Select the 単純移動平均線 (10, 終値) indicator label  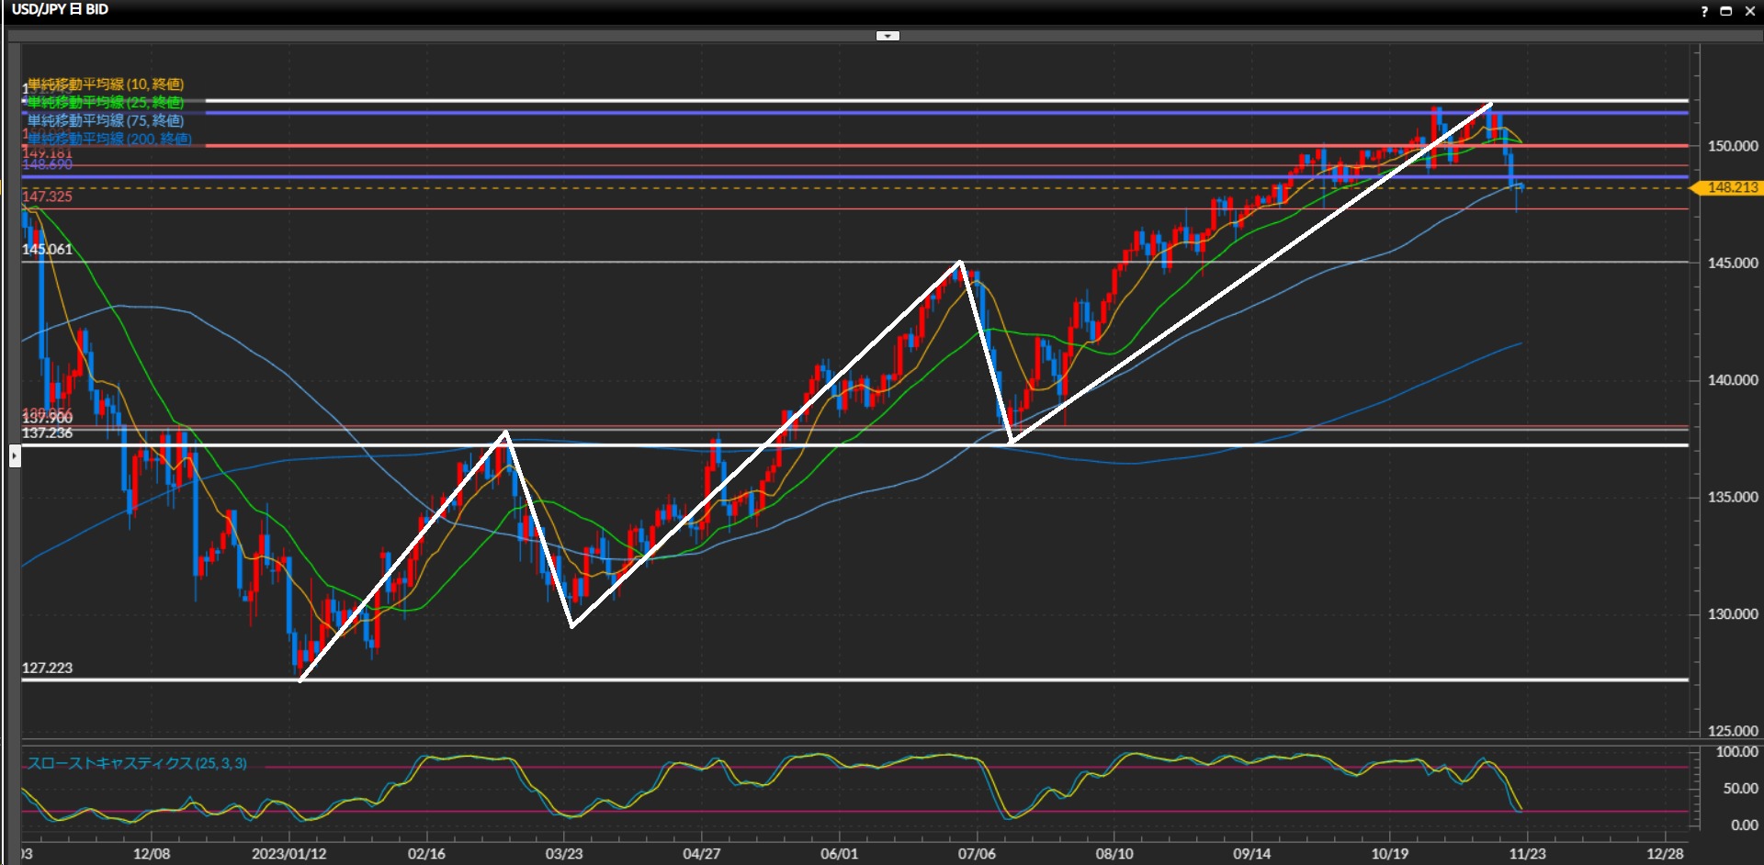coord(106,84)
